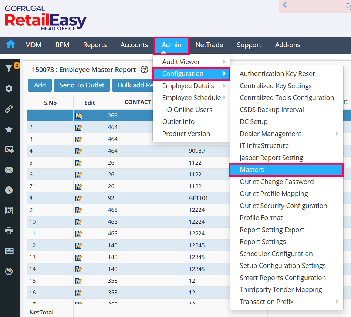Click the Bulk add button
The width and height of the screenshot is (351, 317).
(132, 85)
